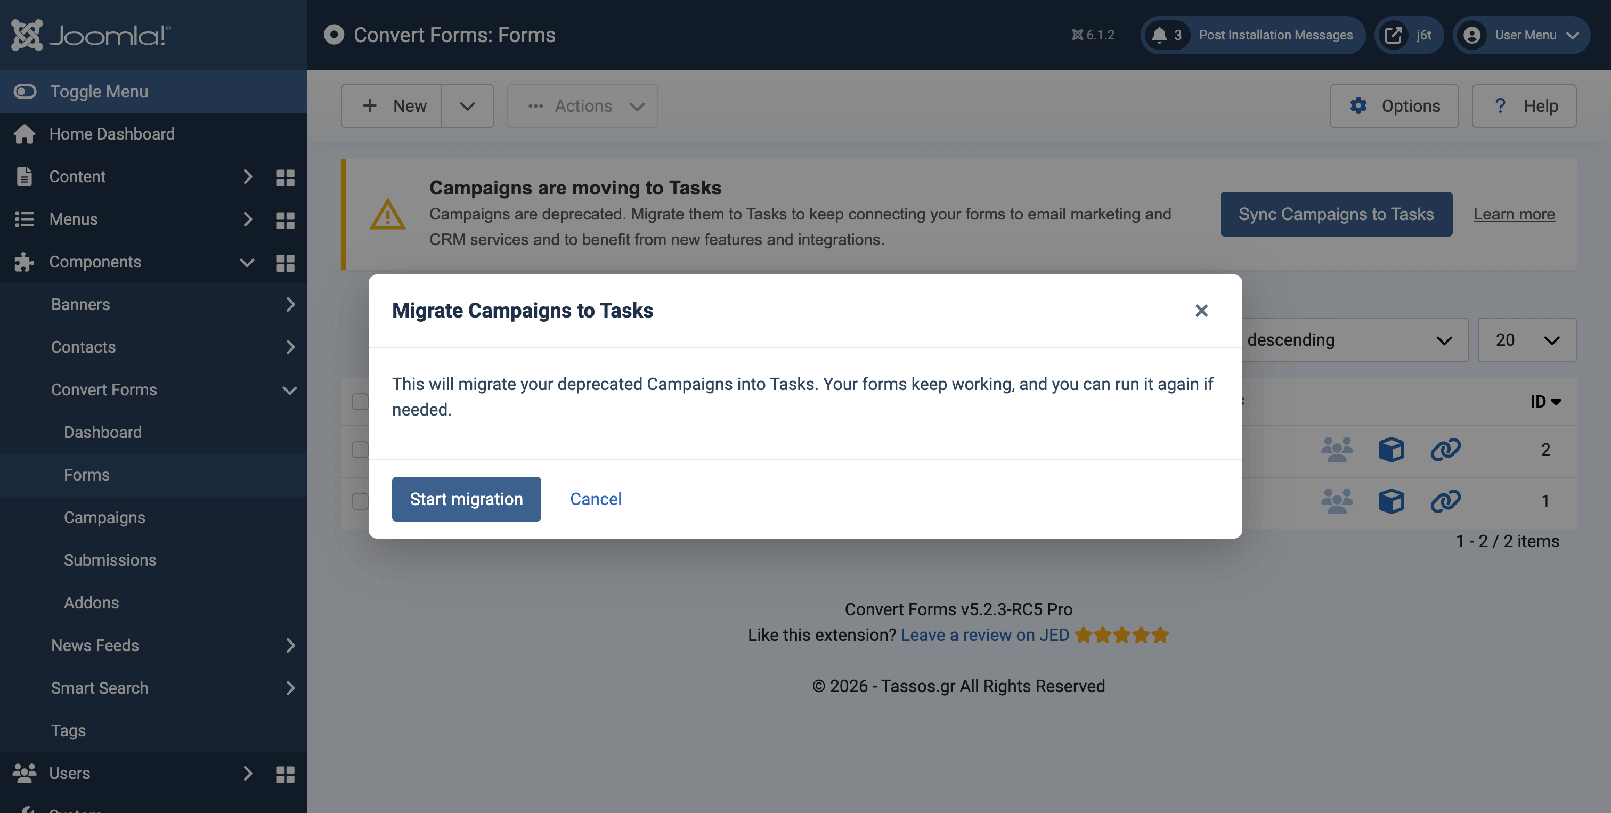Open the list limit 20 dropdown
Screen dimensions: 1611x813
[1527, 339]
